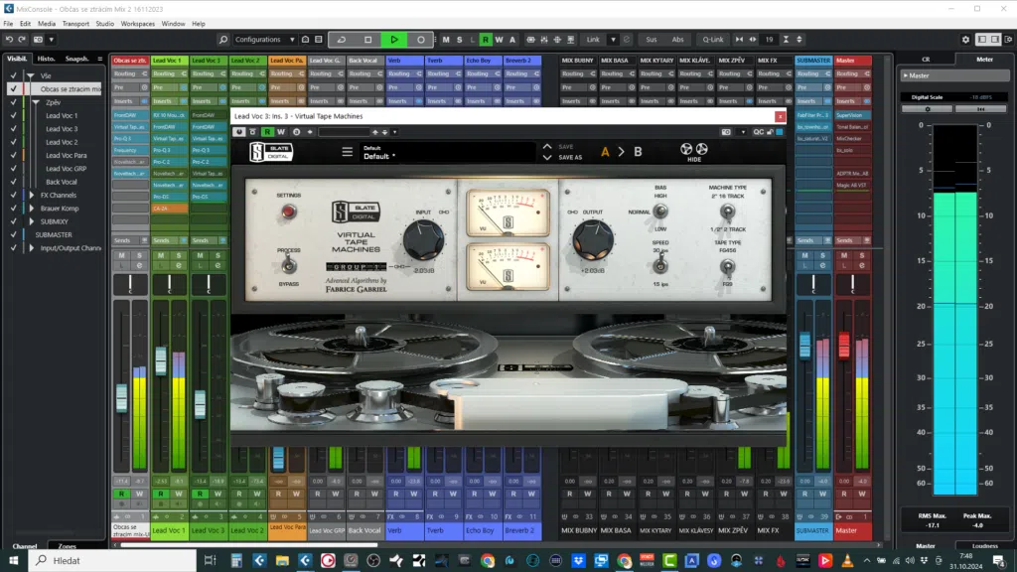The image size is (1017, 572).
Task: Open the Slate plugin hamburger menu
Action: [348, 152]
